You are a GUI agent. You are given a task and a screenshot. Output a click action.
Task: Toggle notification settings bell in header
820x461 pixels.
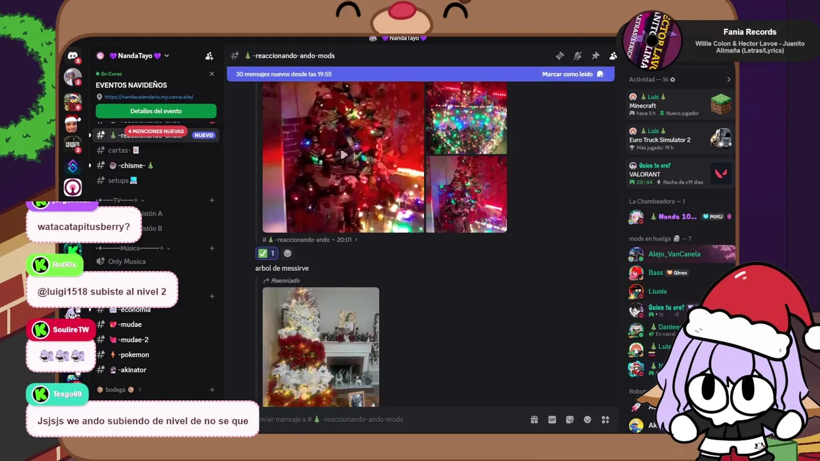[577, 56]
